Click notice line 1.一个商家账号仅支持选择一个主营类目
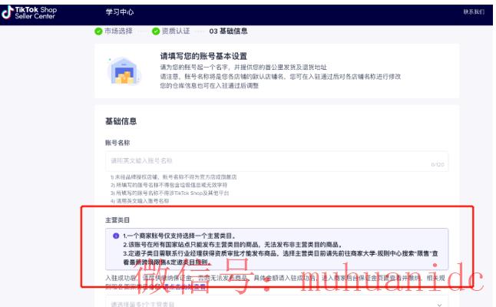The width and height of the screenshot is (496, 307). pyautogui.click(x=179, y=236)
